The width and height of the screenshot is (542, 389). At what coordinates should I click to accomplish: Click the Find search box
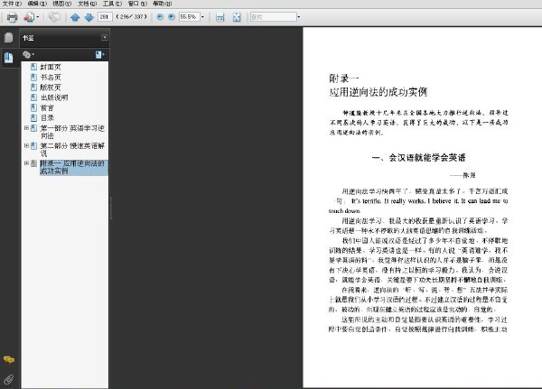click(274, 16)
